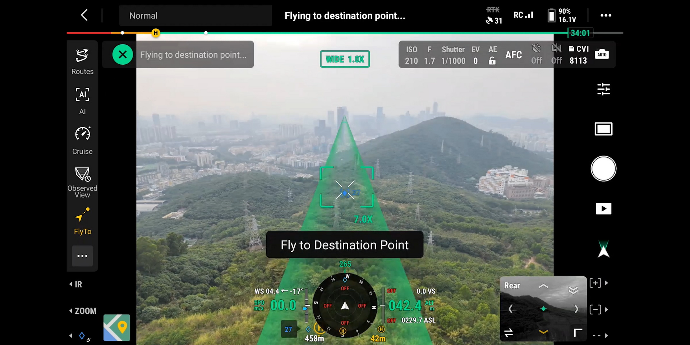690x345 pixels.
Task: Open camera settings sliders icon
Action: pos(603,89)
